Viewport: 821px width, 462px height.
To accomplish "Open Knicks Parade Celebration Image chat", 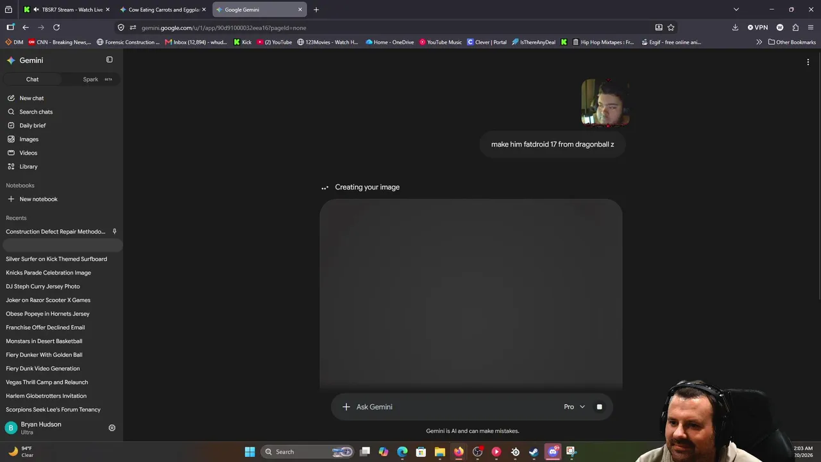I will tap(49, 273).
